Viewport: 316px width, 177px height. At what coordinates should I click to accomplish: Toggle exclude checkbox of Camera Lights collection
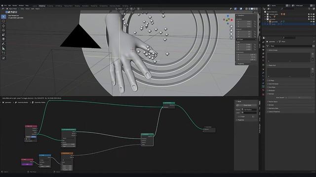pos(309,14)
